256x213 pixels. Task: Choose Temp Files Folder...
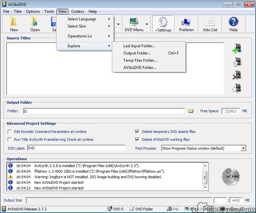[x=149, y=60]
